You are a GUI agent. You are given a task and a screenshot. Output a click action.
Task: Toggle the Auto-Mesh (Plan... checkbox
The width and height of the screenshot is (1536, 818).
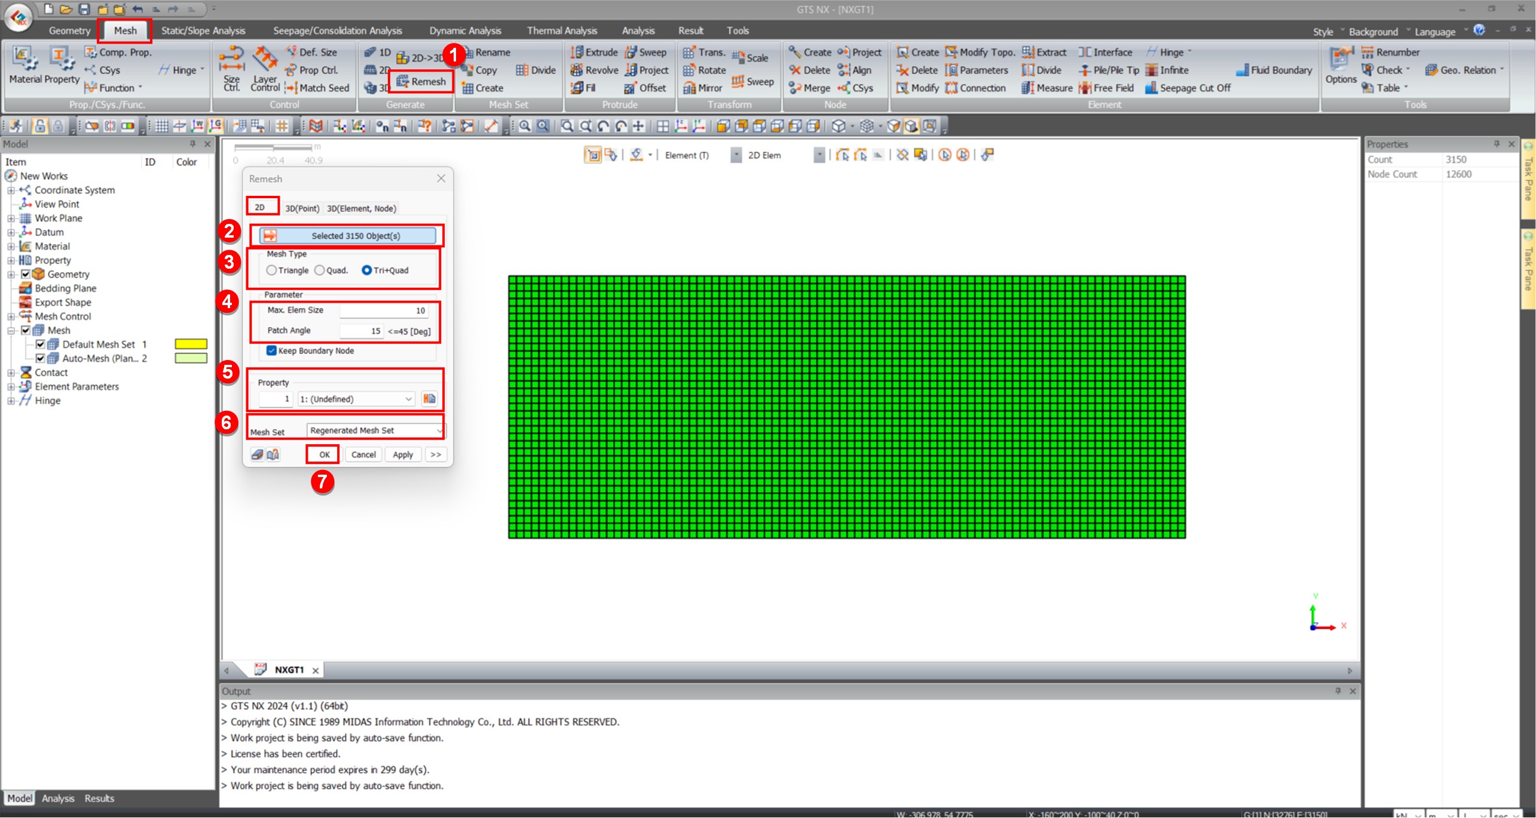(40, 359)
